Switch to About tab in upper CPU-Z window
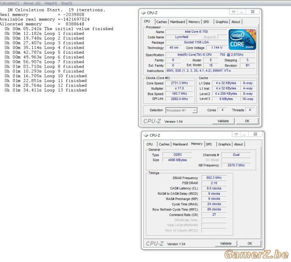This screenshot has height=262, width=291. pyautogui.click(x=236, y=22)
